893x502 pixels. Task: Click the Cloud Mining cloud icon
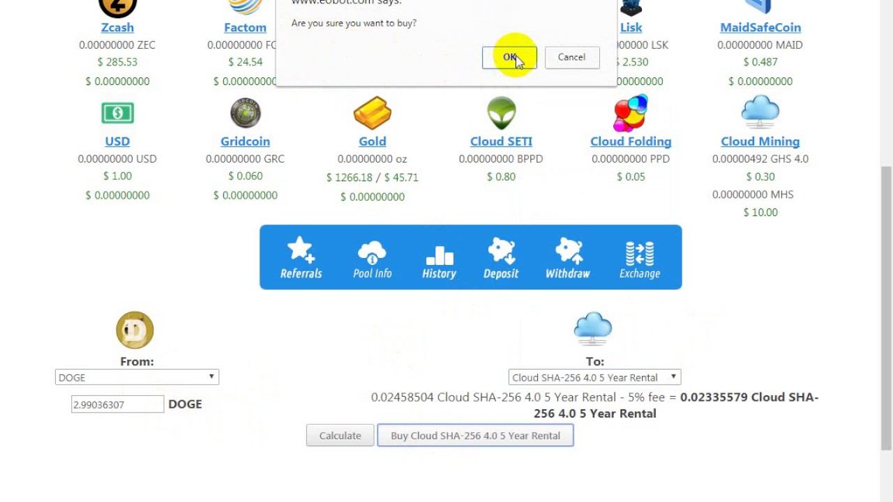760,112
